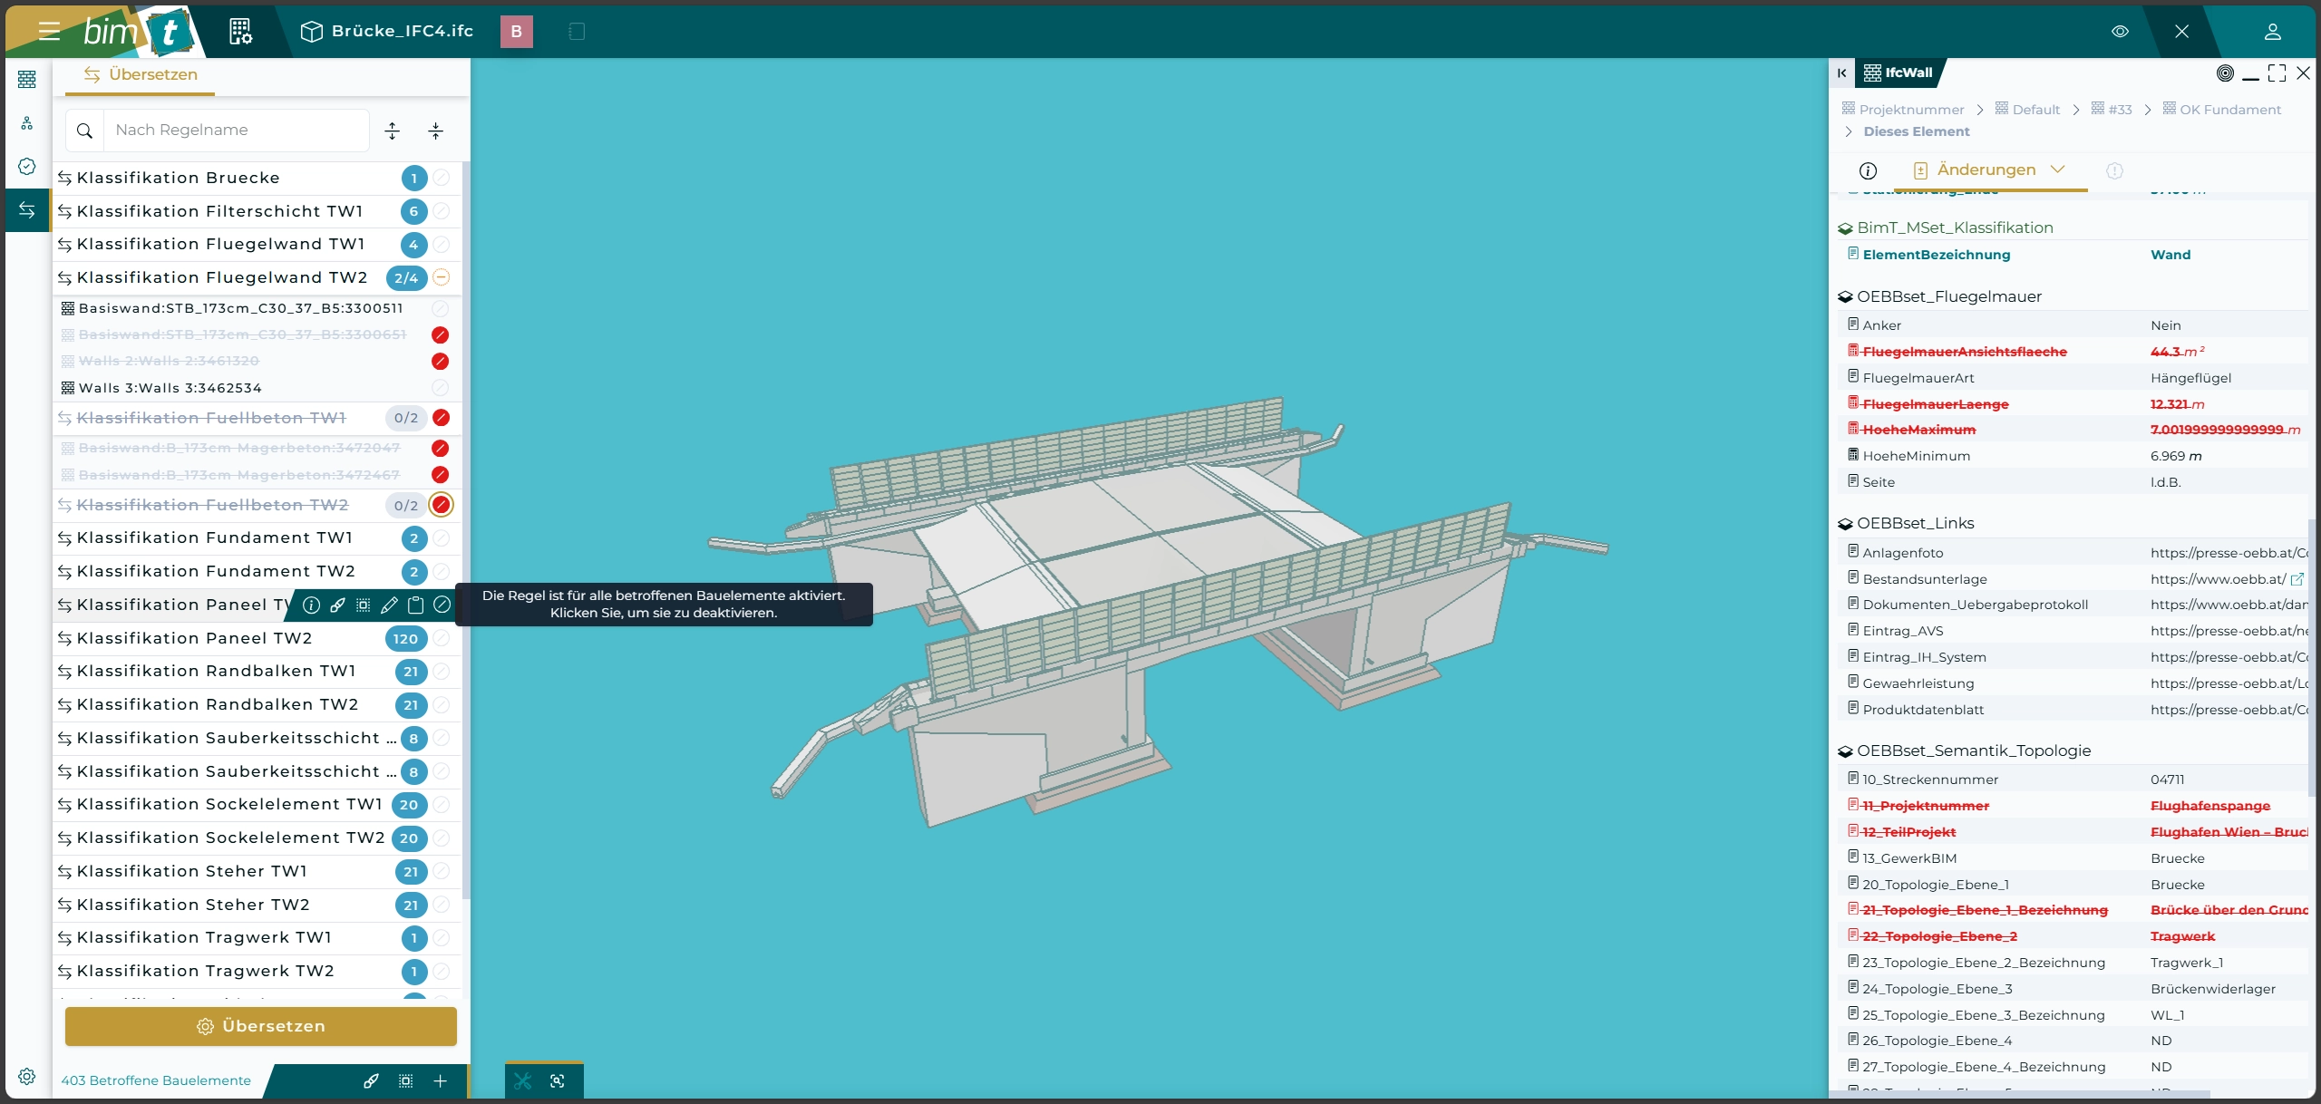Deactivate the Klassifikation Paneel TW1 rule toggle

442,605
